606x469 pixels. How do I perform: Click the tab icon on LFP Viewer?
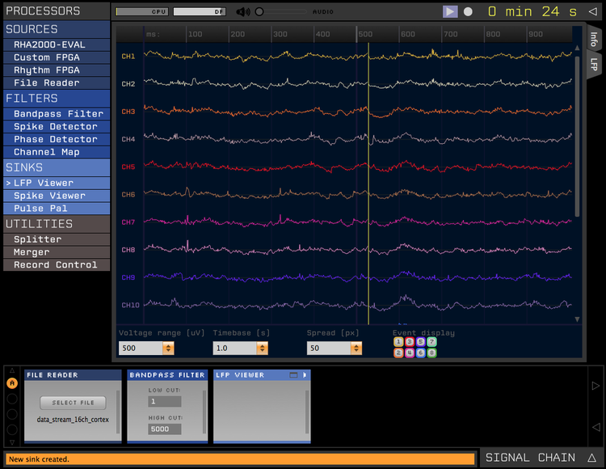click(x=304, y=375)
